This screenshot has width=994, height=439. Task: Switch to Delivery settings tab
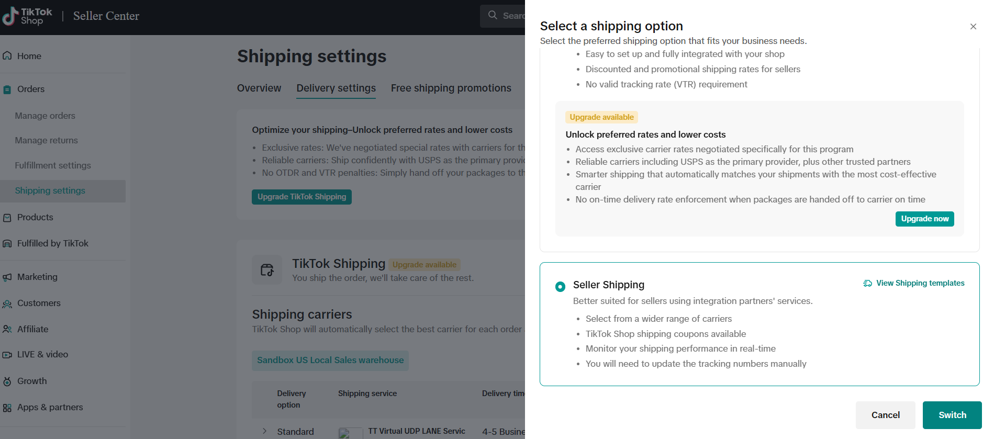336,88
